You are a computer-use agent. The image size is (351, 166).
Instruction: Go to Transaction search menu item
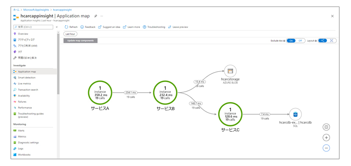click(28, 89)
